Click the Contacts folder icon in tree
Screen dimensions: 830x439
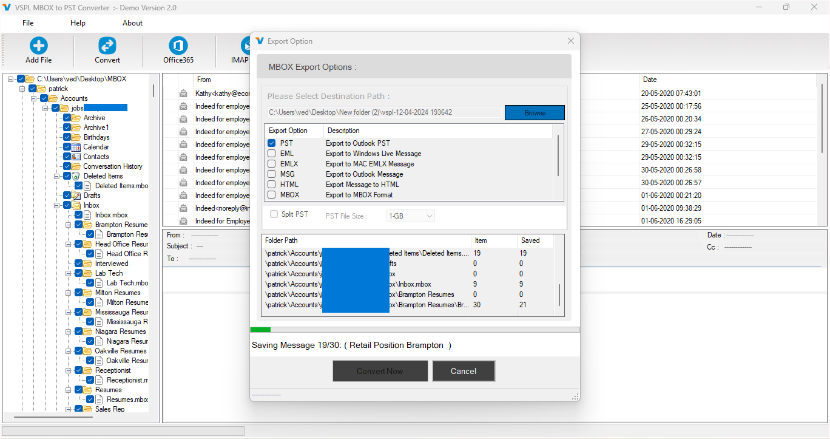(x=76, y=157)
